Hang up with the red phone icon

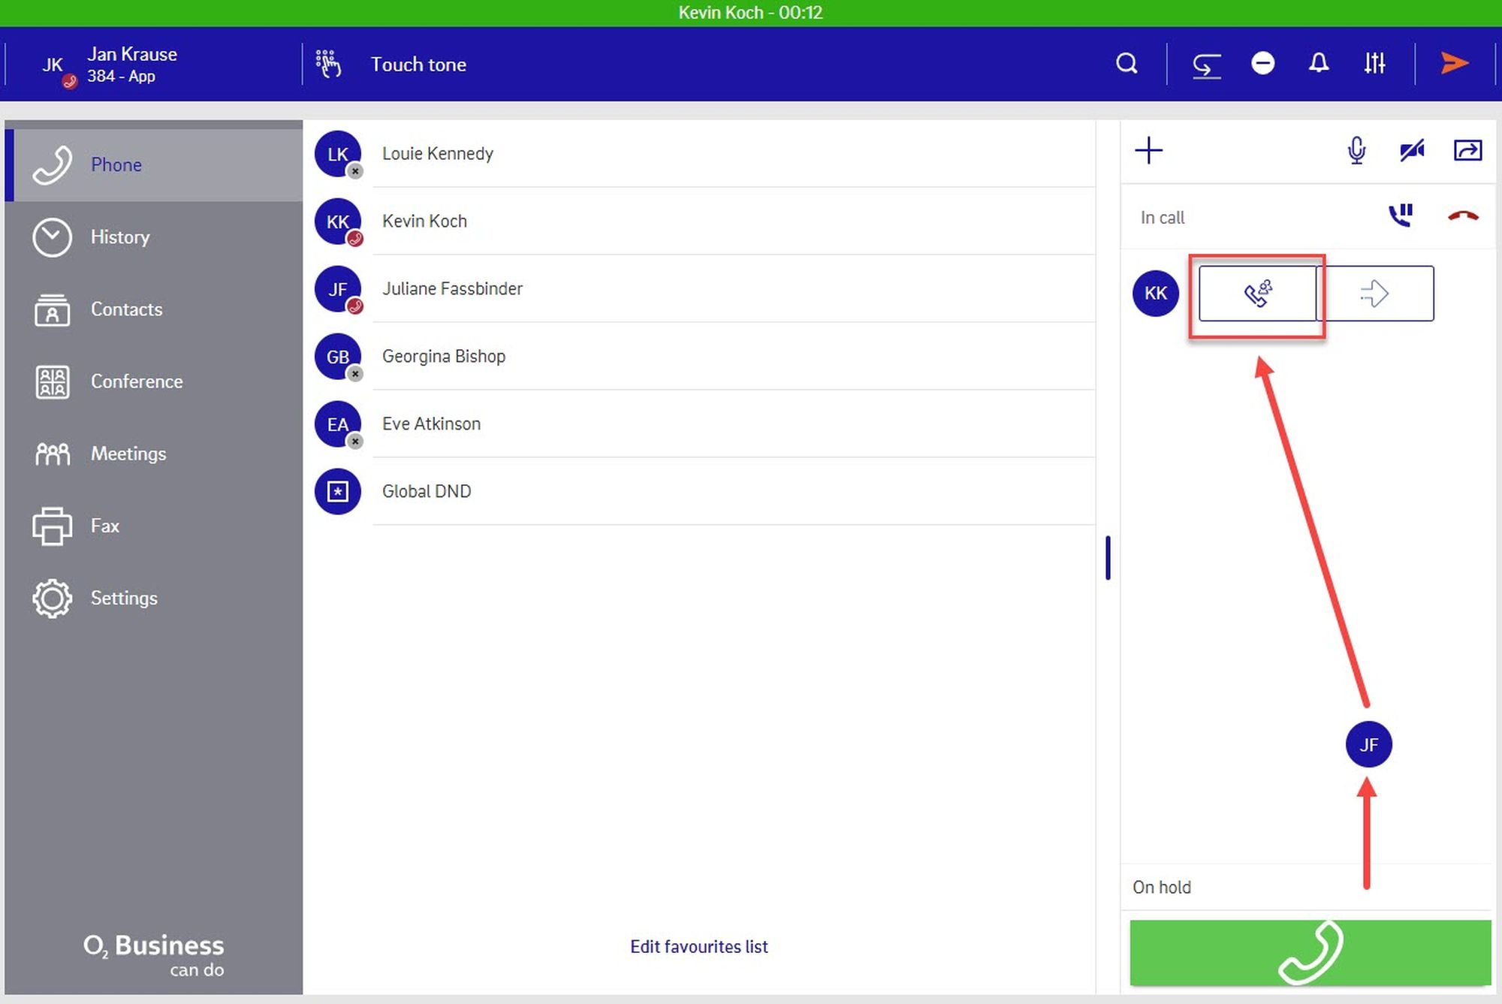(x=1462, y=216)
